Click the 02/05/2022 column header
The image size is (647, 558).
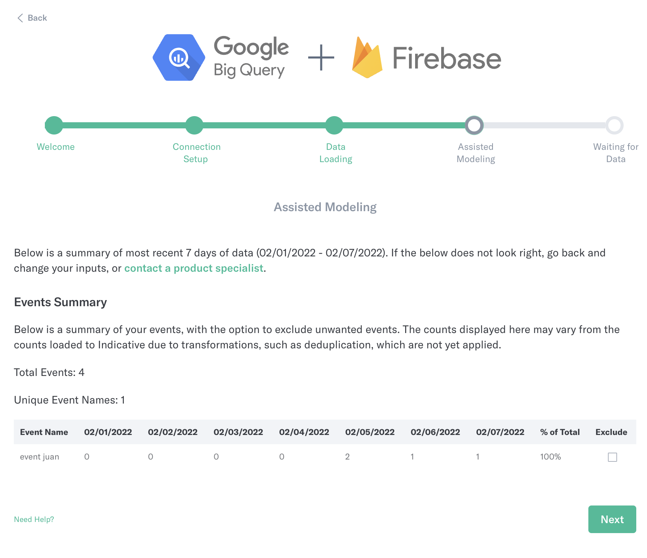[x=370, y=432]
